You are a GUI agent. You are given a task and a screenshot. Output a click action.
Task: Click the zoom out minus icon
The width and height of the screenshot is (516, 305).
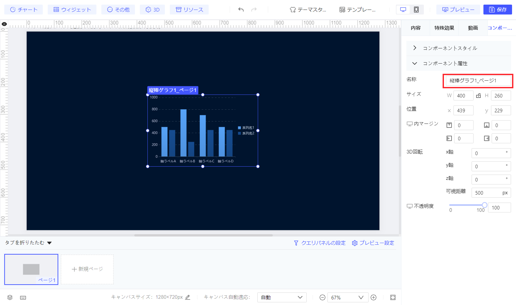click(x=322, y=297)
